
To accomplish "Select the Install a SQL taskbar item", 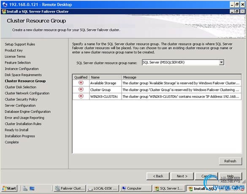I will tap(202, 189).
